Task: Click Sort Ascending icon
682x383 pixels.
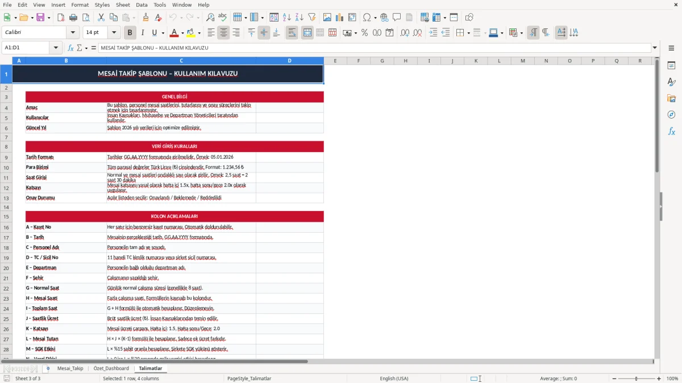Action: [287, 18]
